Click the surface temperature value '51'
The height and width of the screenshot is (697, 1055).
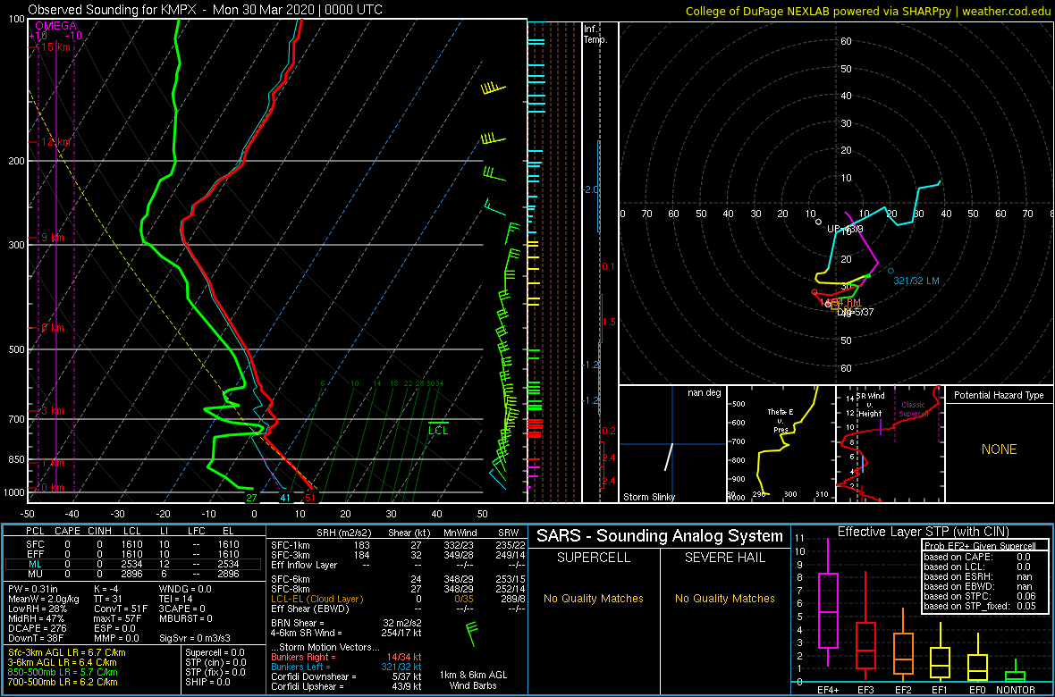[309, 498]
